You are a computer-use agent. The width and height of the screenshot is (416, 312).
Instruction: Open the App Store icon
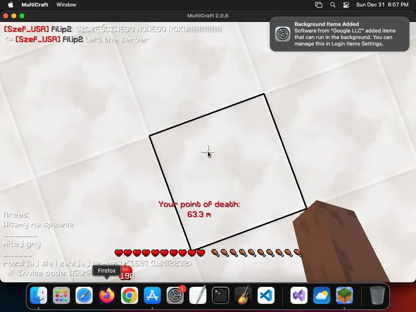click(152, 295)
